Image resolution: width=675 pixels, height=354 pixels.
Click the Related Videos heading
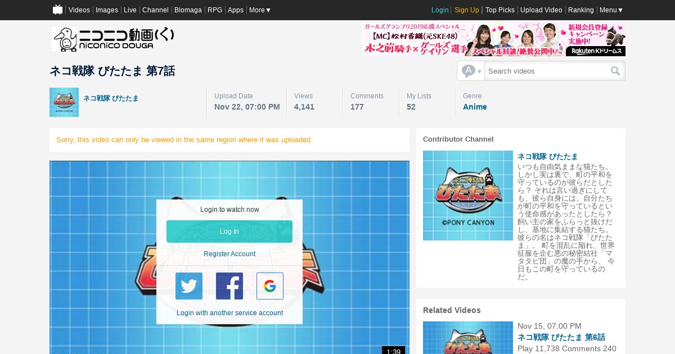pyautogui.click(x=452, y=310)
